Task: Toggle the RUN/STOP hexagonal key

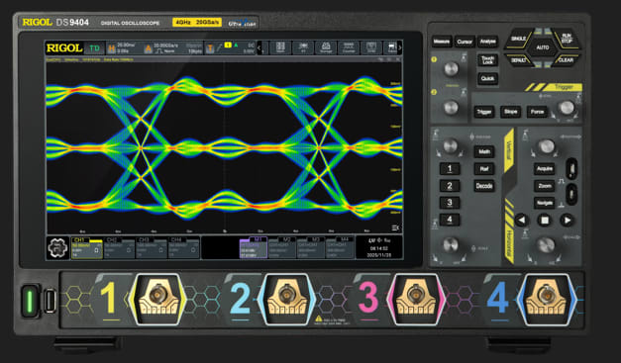Action: [x=567, y=39]
